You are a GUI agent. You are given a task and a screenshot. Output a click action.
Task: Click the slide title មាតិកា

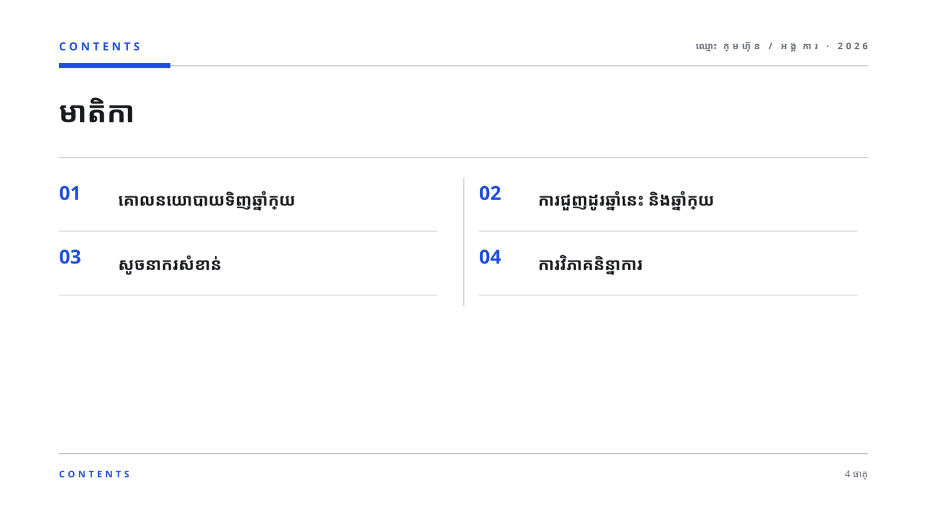coord(96,112)
